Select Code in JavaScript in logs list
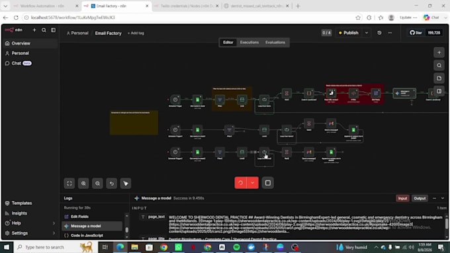 tap(92, 236)
